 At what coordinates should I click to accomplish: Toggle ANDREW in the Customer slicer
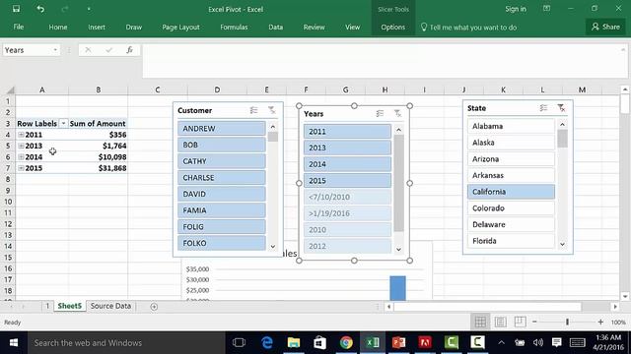pos(221,129)
